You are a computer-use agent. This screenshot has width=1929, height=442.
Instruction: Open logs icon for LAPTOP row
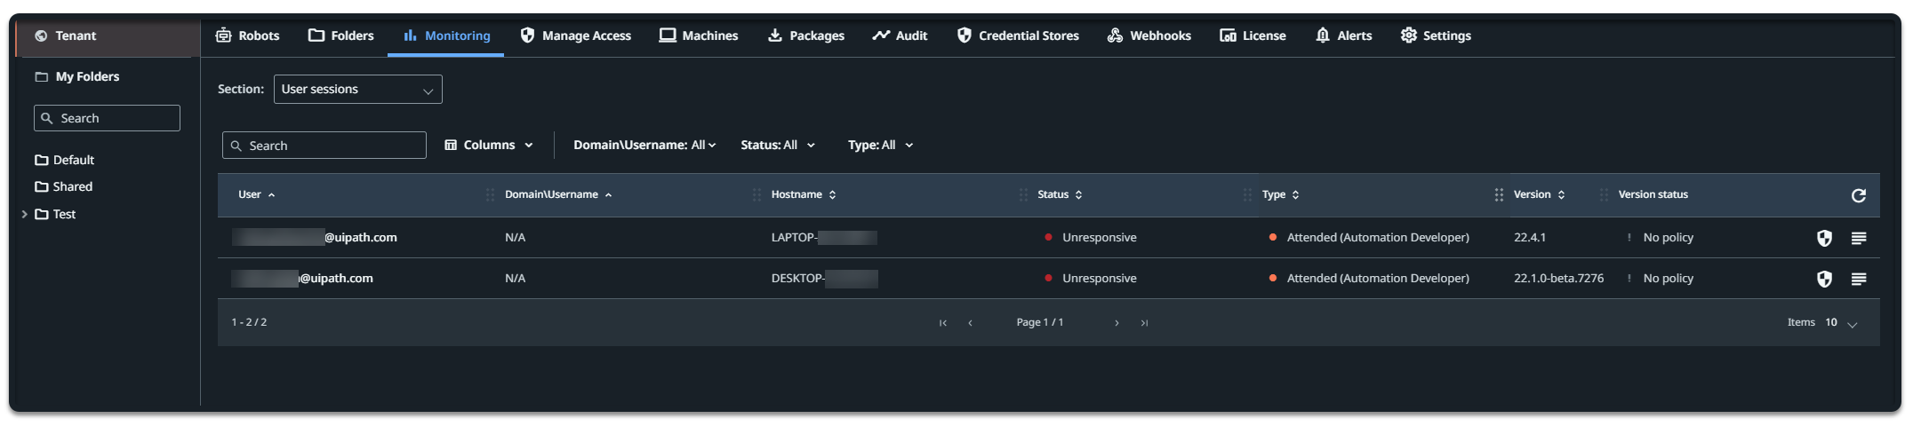[1858, 238]
